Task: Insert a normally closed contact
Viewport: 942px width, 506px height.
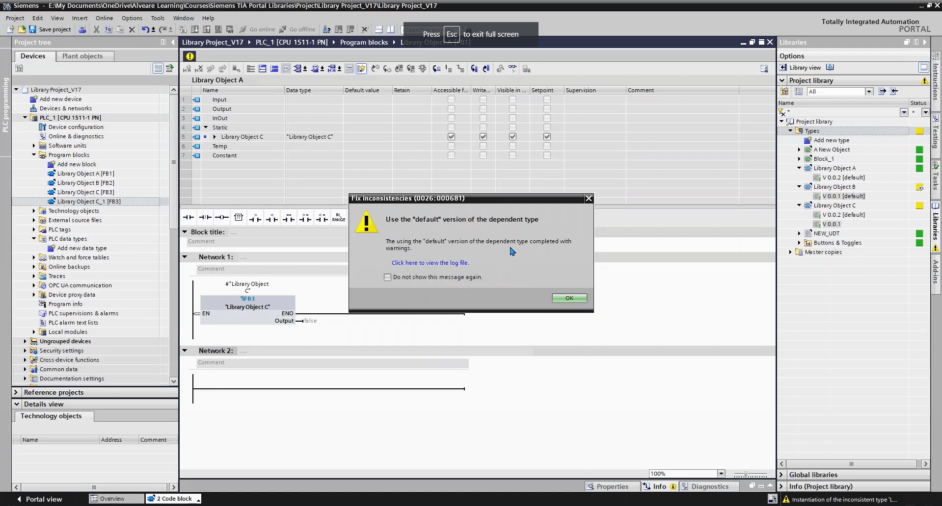Action: (205, 217)
